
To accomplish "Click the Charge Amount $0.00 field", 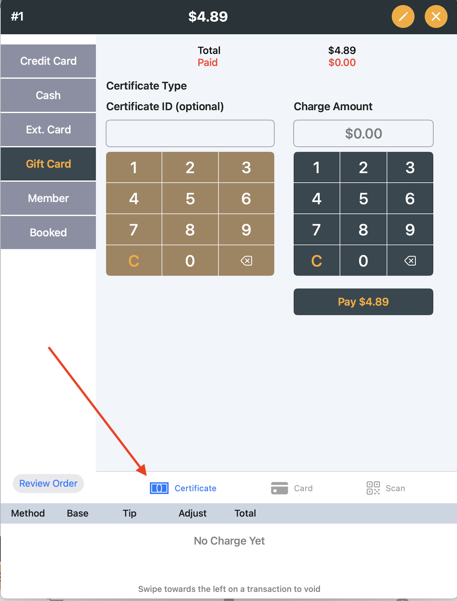I will coord(363,133).
